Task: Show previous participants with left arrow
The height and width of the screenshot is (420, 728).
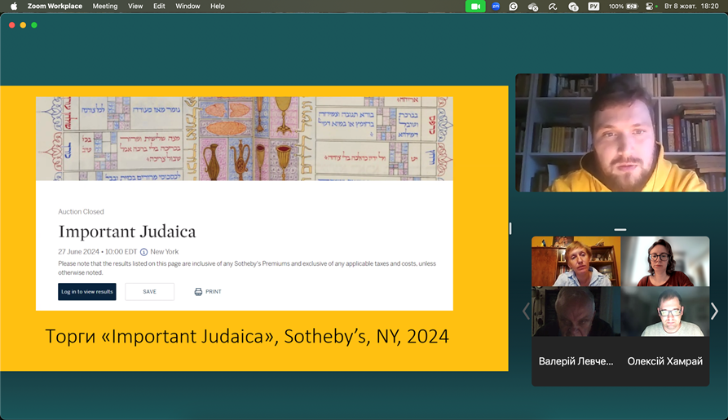Action: point(526,311)
